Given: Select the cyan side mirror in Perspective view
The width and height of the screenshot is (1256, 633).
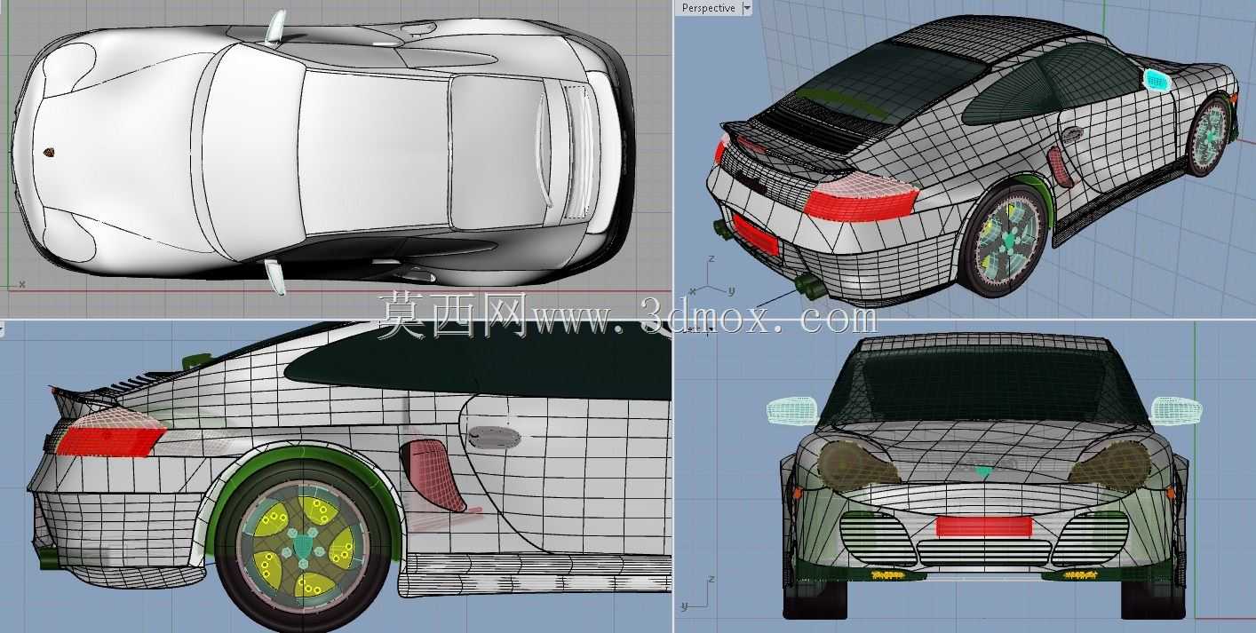Looking at the screenshot, I should click(x=1157, y=79).
